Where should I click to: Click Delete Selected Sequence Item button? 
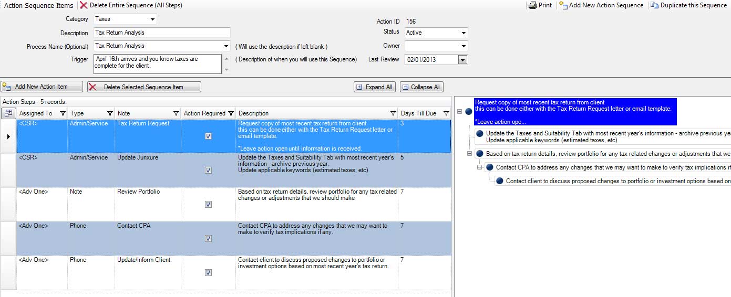tap(144, 87)
